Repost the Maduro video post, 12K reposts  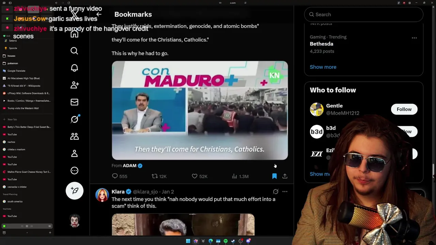[159, 176]
